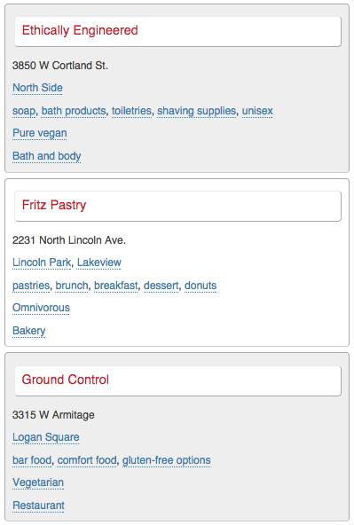
Task: Select the gluten-free options tag
Action: 166,460
